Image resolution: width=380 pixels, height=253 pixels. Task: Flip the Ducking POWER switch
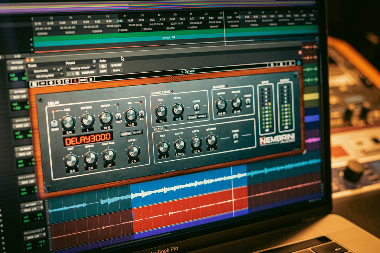click(248, 101)
